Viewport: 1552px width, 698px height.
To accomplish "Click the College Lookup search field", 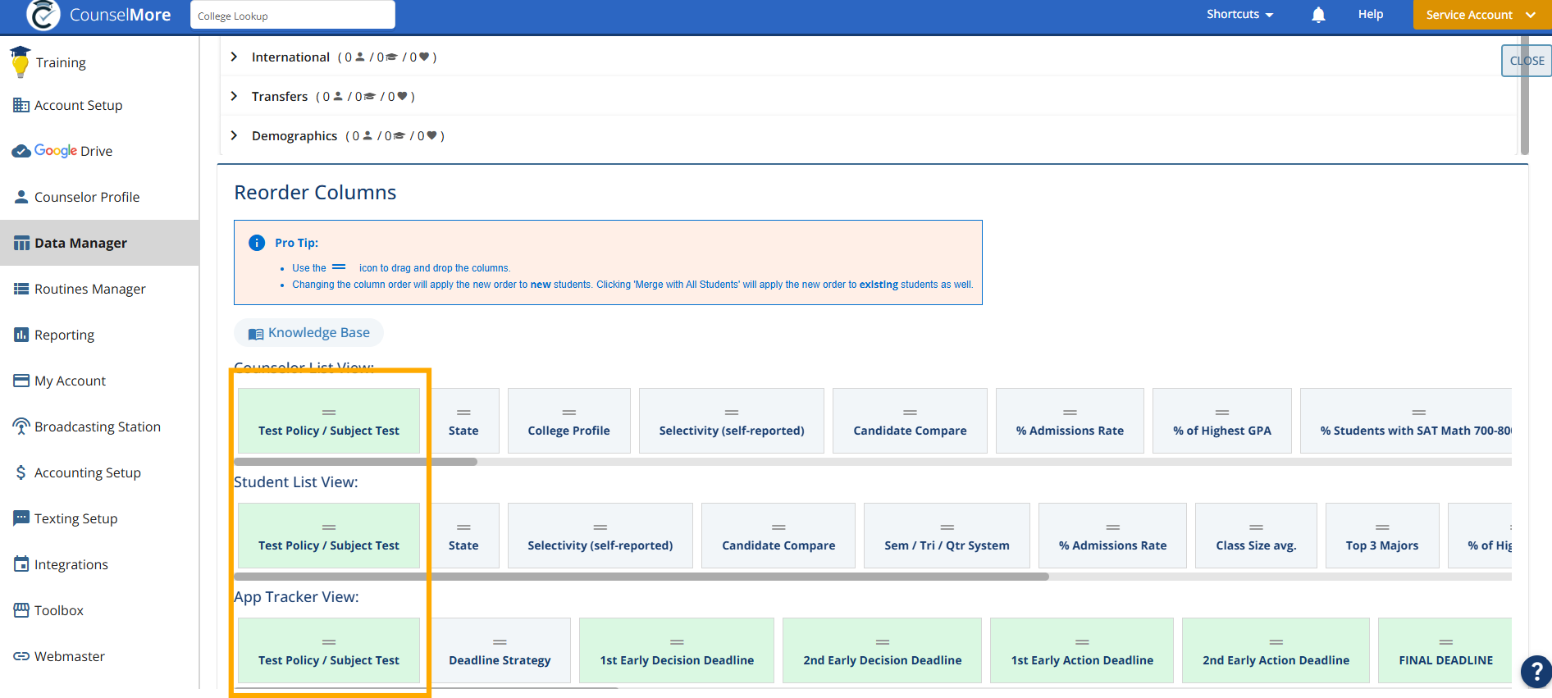I will [292, 16].
